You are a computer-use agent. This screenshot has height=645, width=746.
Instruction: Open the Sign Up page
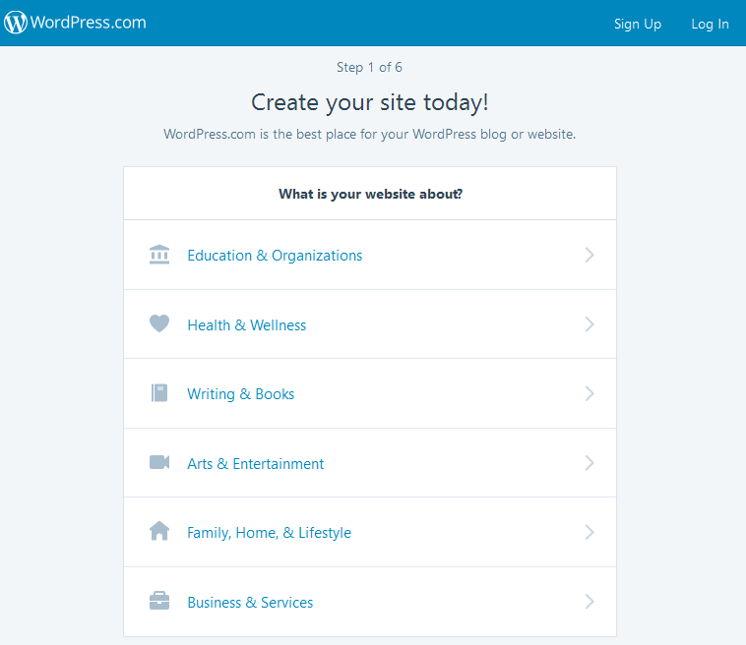point(638,24)
